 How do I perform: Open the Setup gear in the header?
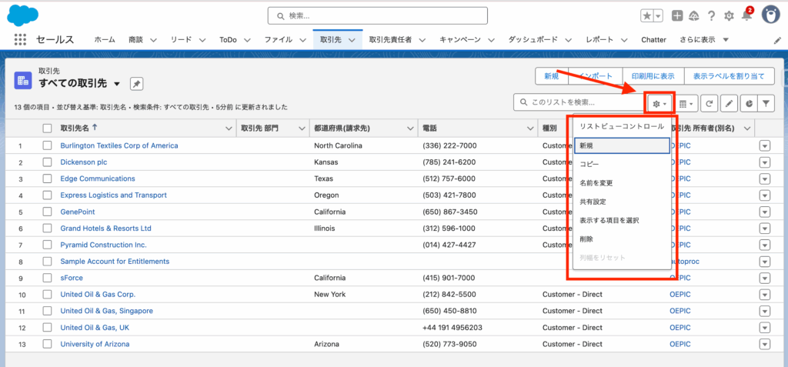tap(729, 16)
